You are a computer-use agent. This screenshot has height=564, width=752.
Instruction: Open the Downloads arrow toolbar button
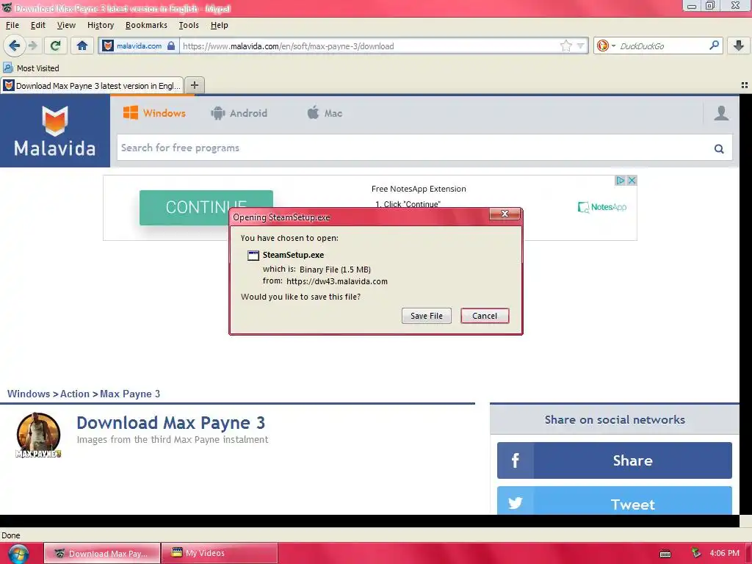[x=739, y=46]
